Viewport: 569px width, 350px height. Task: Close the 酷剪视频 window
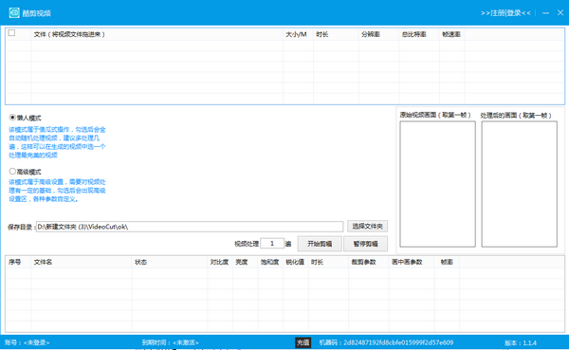[560, 12]
